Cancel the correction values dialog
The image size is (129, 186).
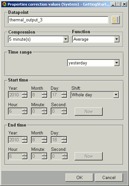click(x=109, y=177)
